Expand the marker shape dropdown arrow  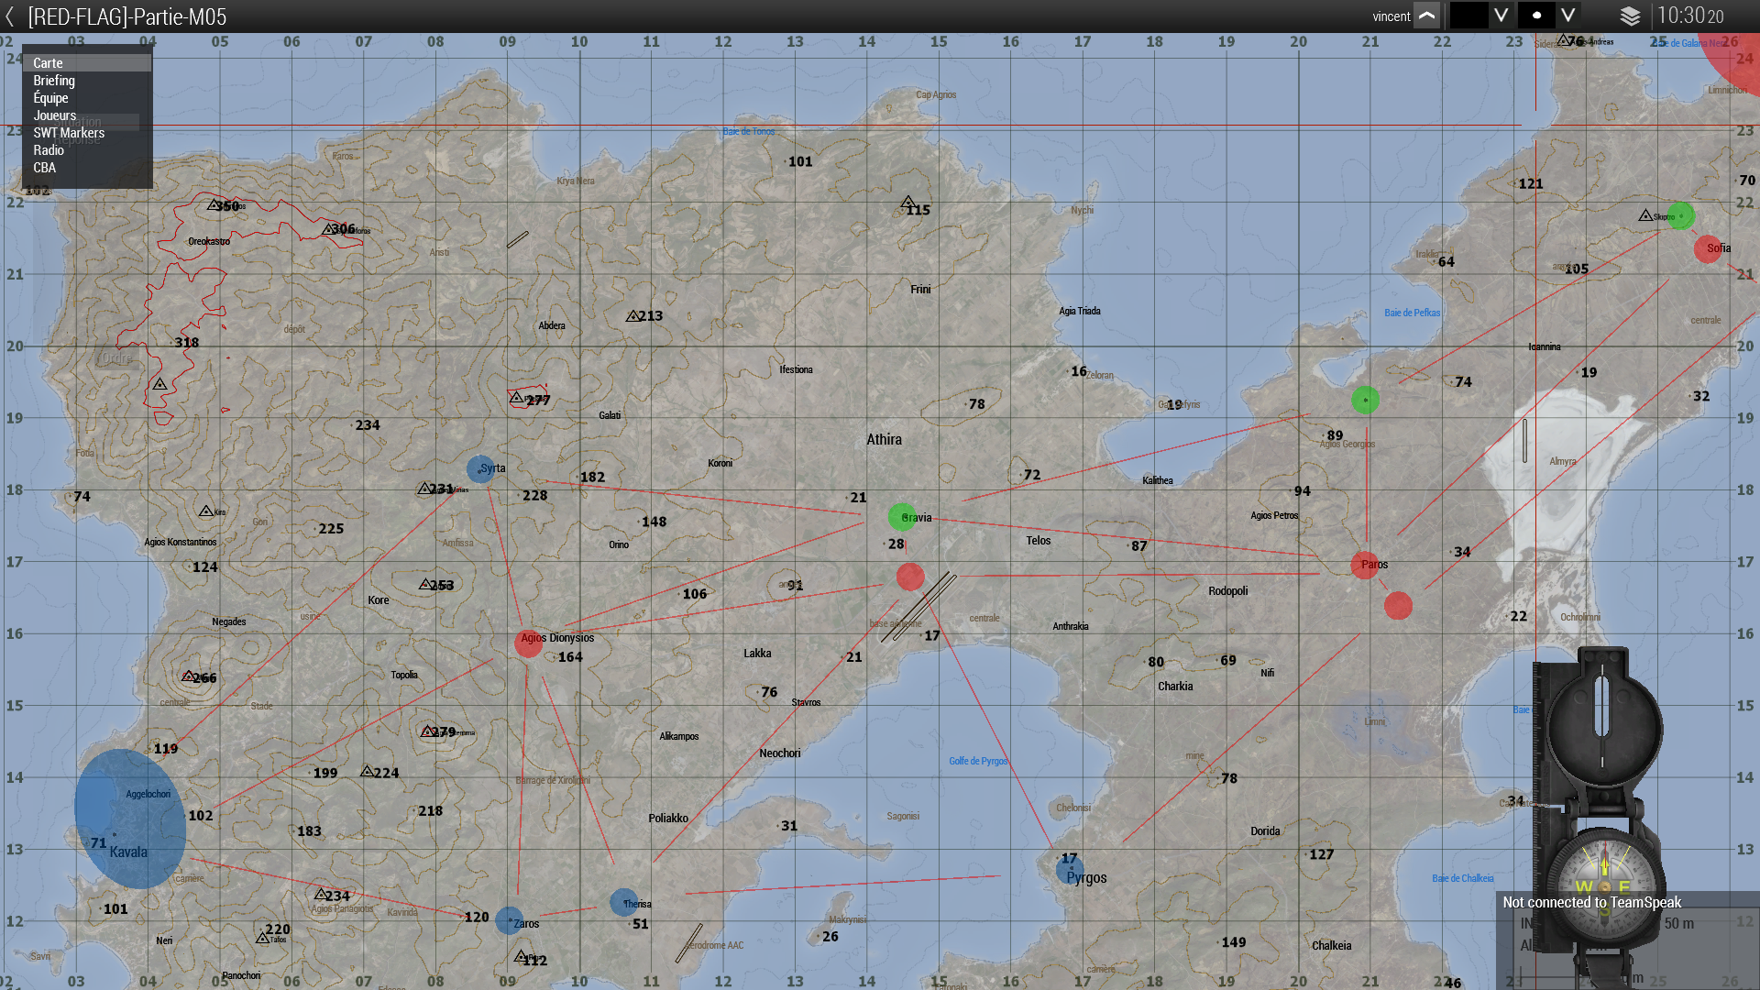coord(1568,16)
